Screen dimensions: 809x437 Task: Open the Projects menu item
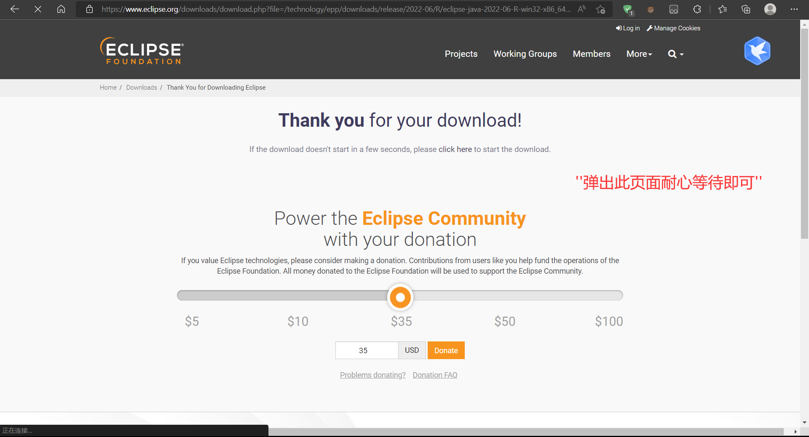coord(461,54)
